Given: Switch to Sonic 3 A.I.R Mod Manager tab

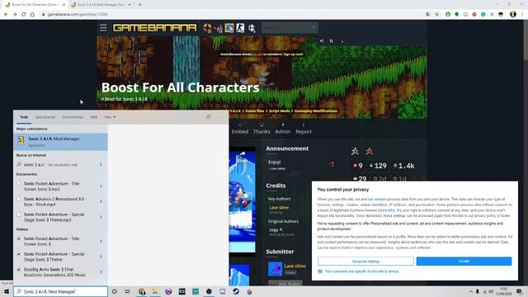Looking at the screenshot, I should (x=101, y=5).
